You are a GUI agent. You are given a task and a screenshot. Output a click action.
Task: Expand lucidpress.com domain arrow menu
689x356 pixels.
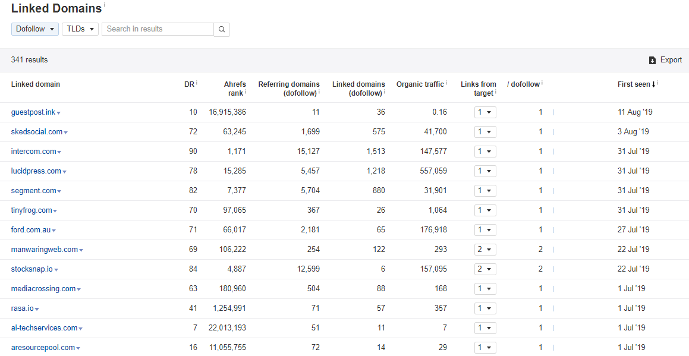pos(65,172)
